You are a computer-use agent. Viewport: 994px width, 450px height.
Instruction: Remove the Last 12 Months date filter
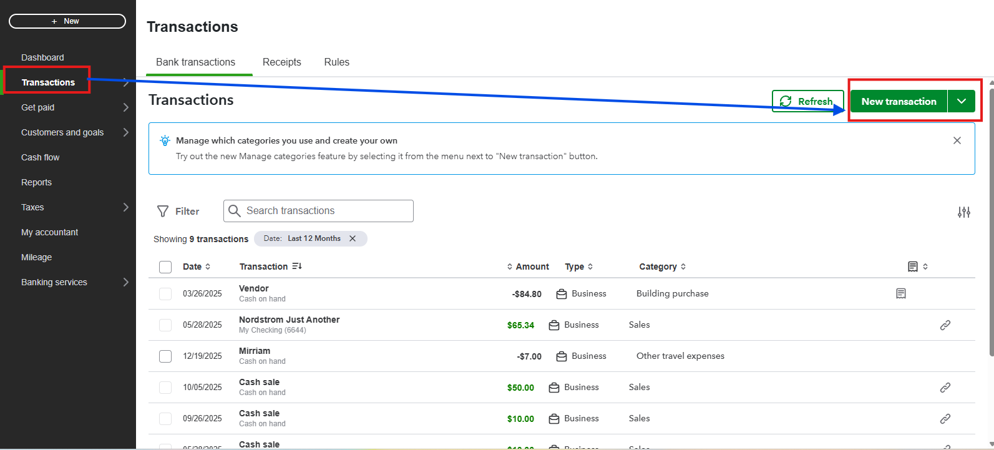[x=353, y=238]
